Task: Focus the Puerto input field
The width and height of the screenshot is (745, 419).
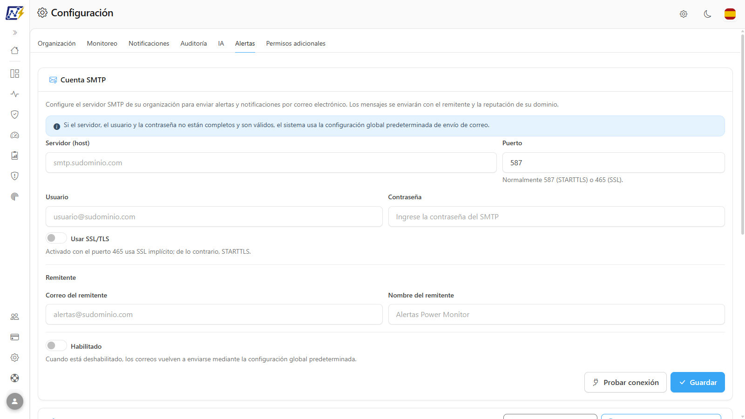Action: coord(614,162)
